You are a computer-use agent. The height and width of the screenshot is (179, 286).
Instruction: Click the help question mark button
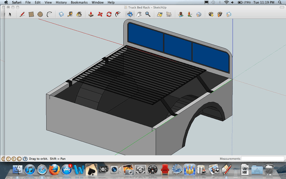25,159
